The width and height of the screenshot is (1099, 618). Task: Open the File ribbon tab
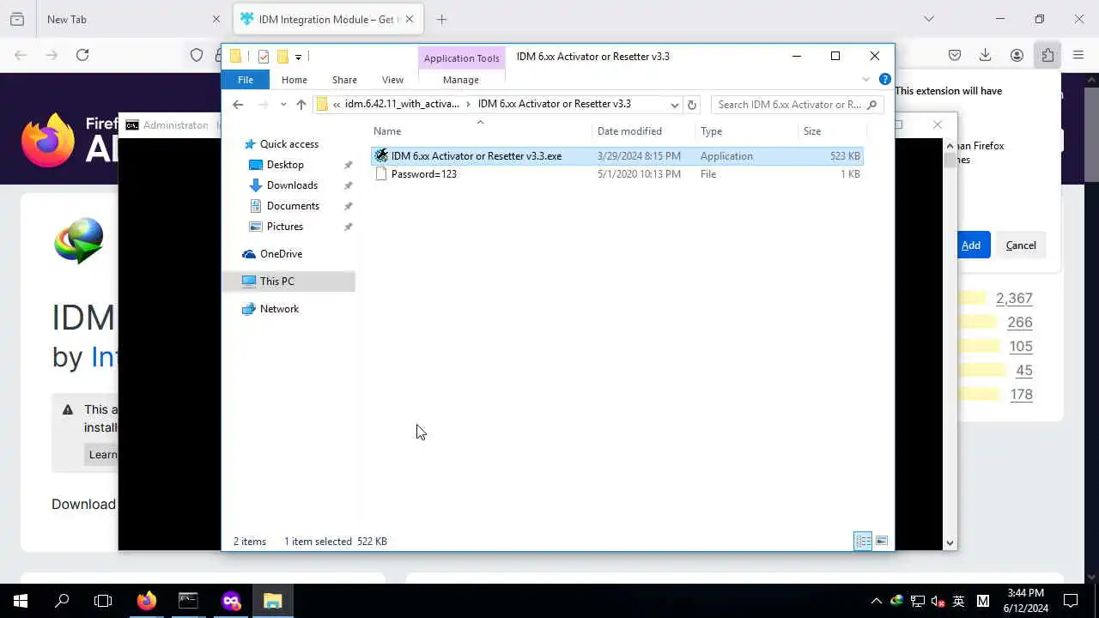(x=246, y=80)
